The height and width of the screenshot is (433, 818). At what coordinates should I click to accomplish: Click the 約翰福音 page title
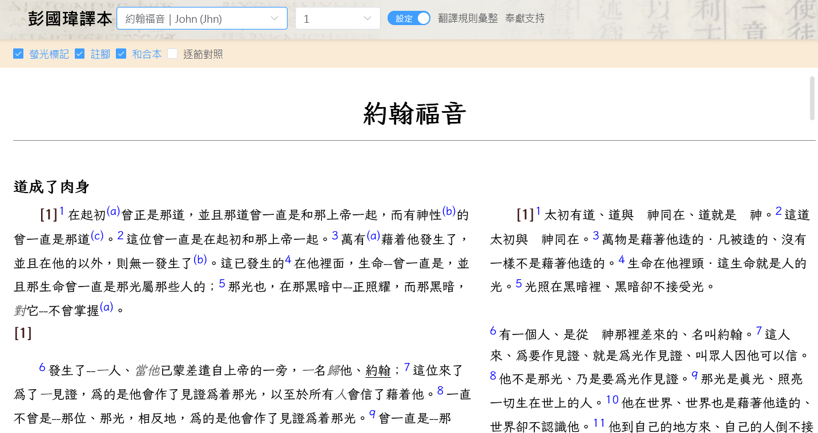(414, 113)
